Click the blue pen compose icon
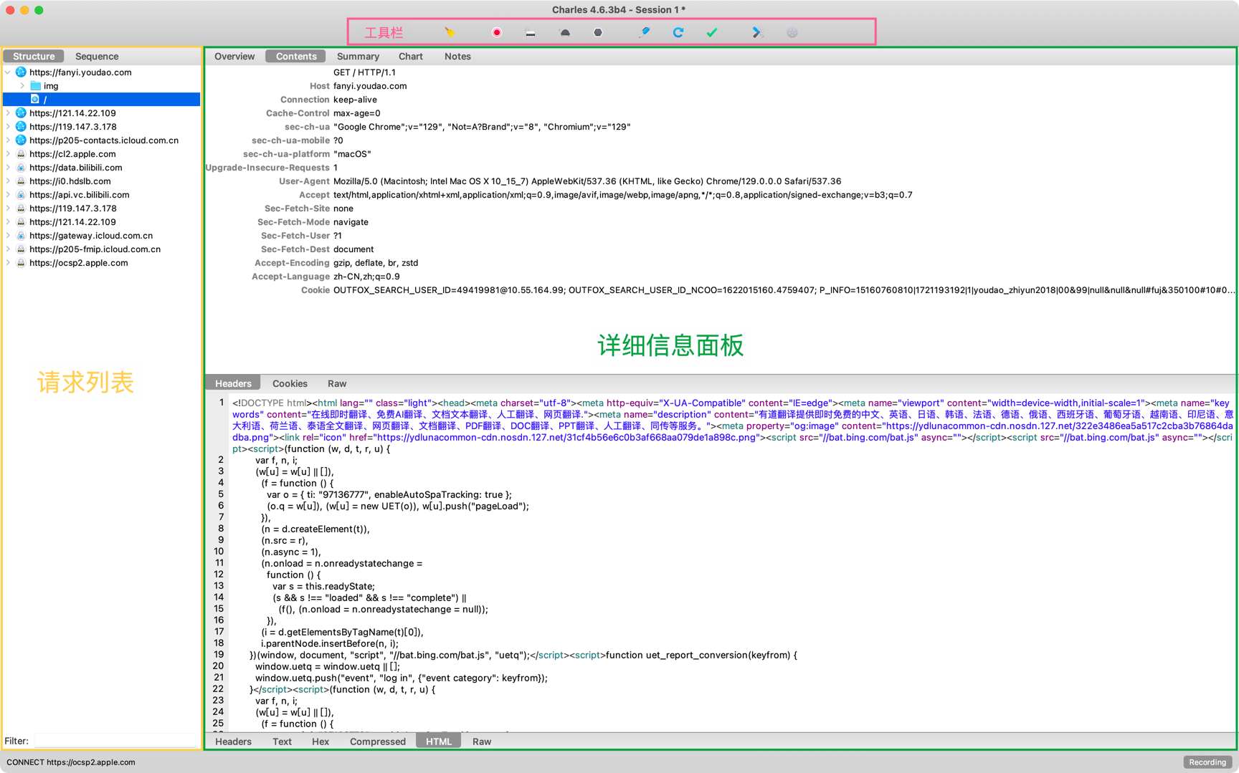 click(x=644, y=32)
